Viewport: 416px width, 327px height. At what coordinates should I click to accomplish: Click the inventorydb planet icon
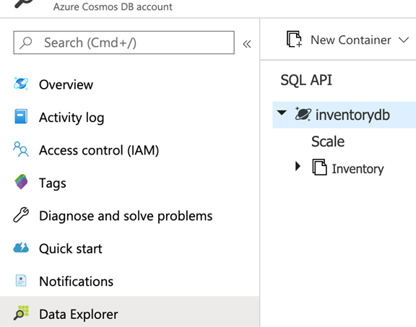pos(303,114)
